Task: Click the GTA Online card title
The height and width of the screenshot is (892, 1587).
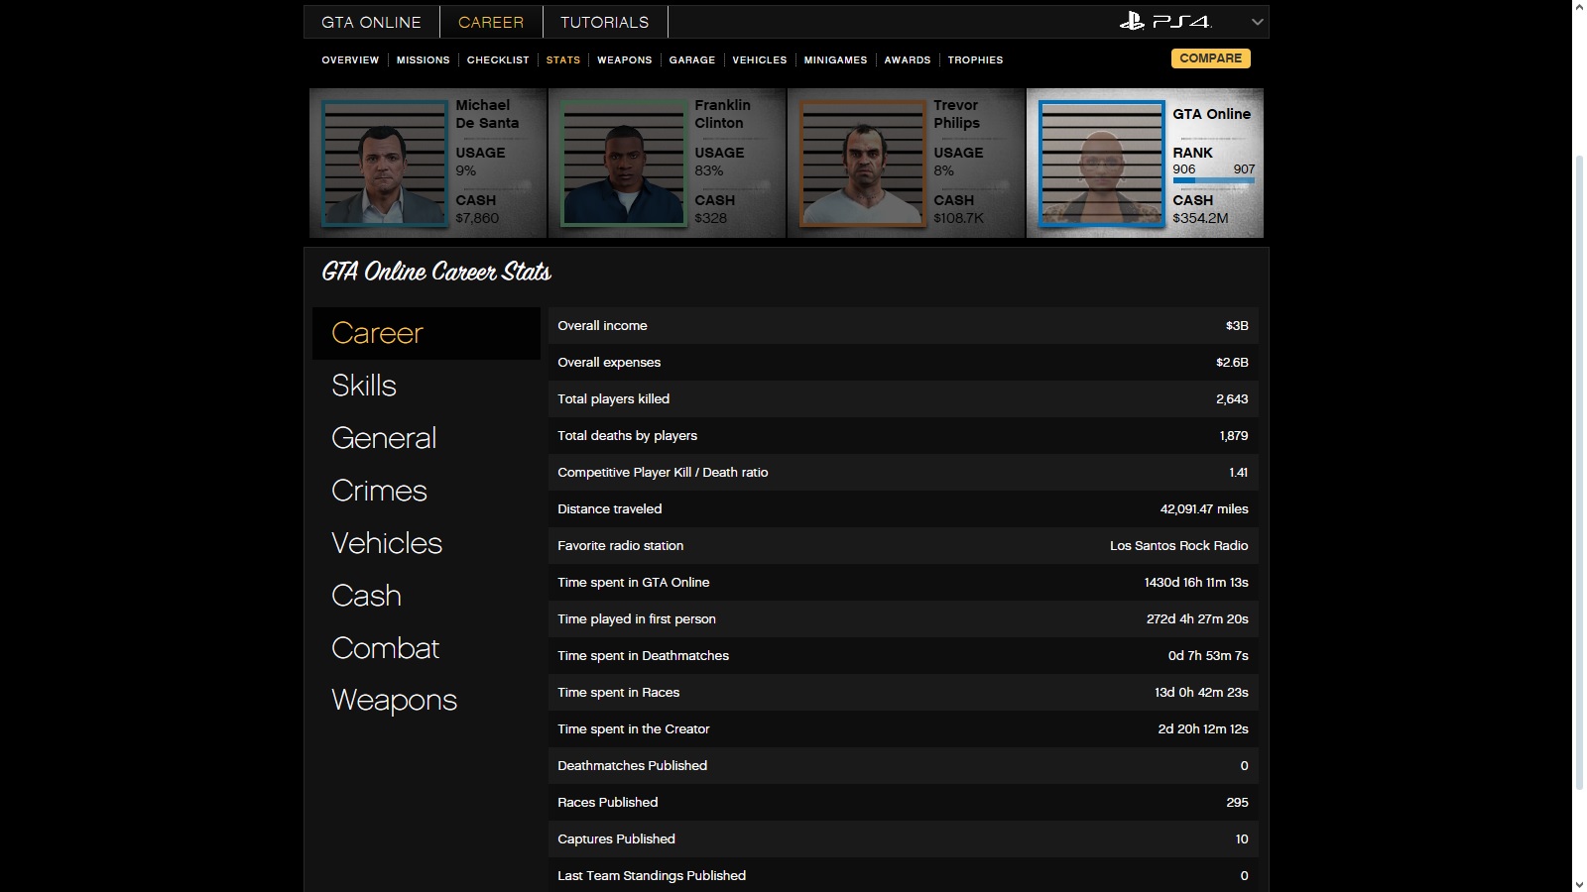Action: point(1211,114)
